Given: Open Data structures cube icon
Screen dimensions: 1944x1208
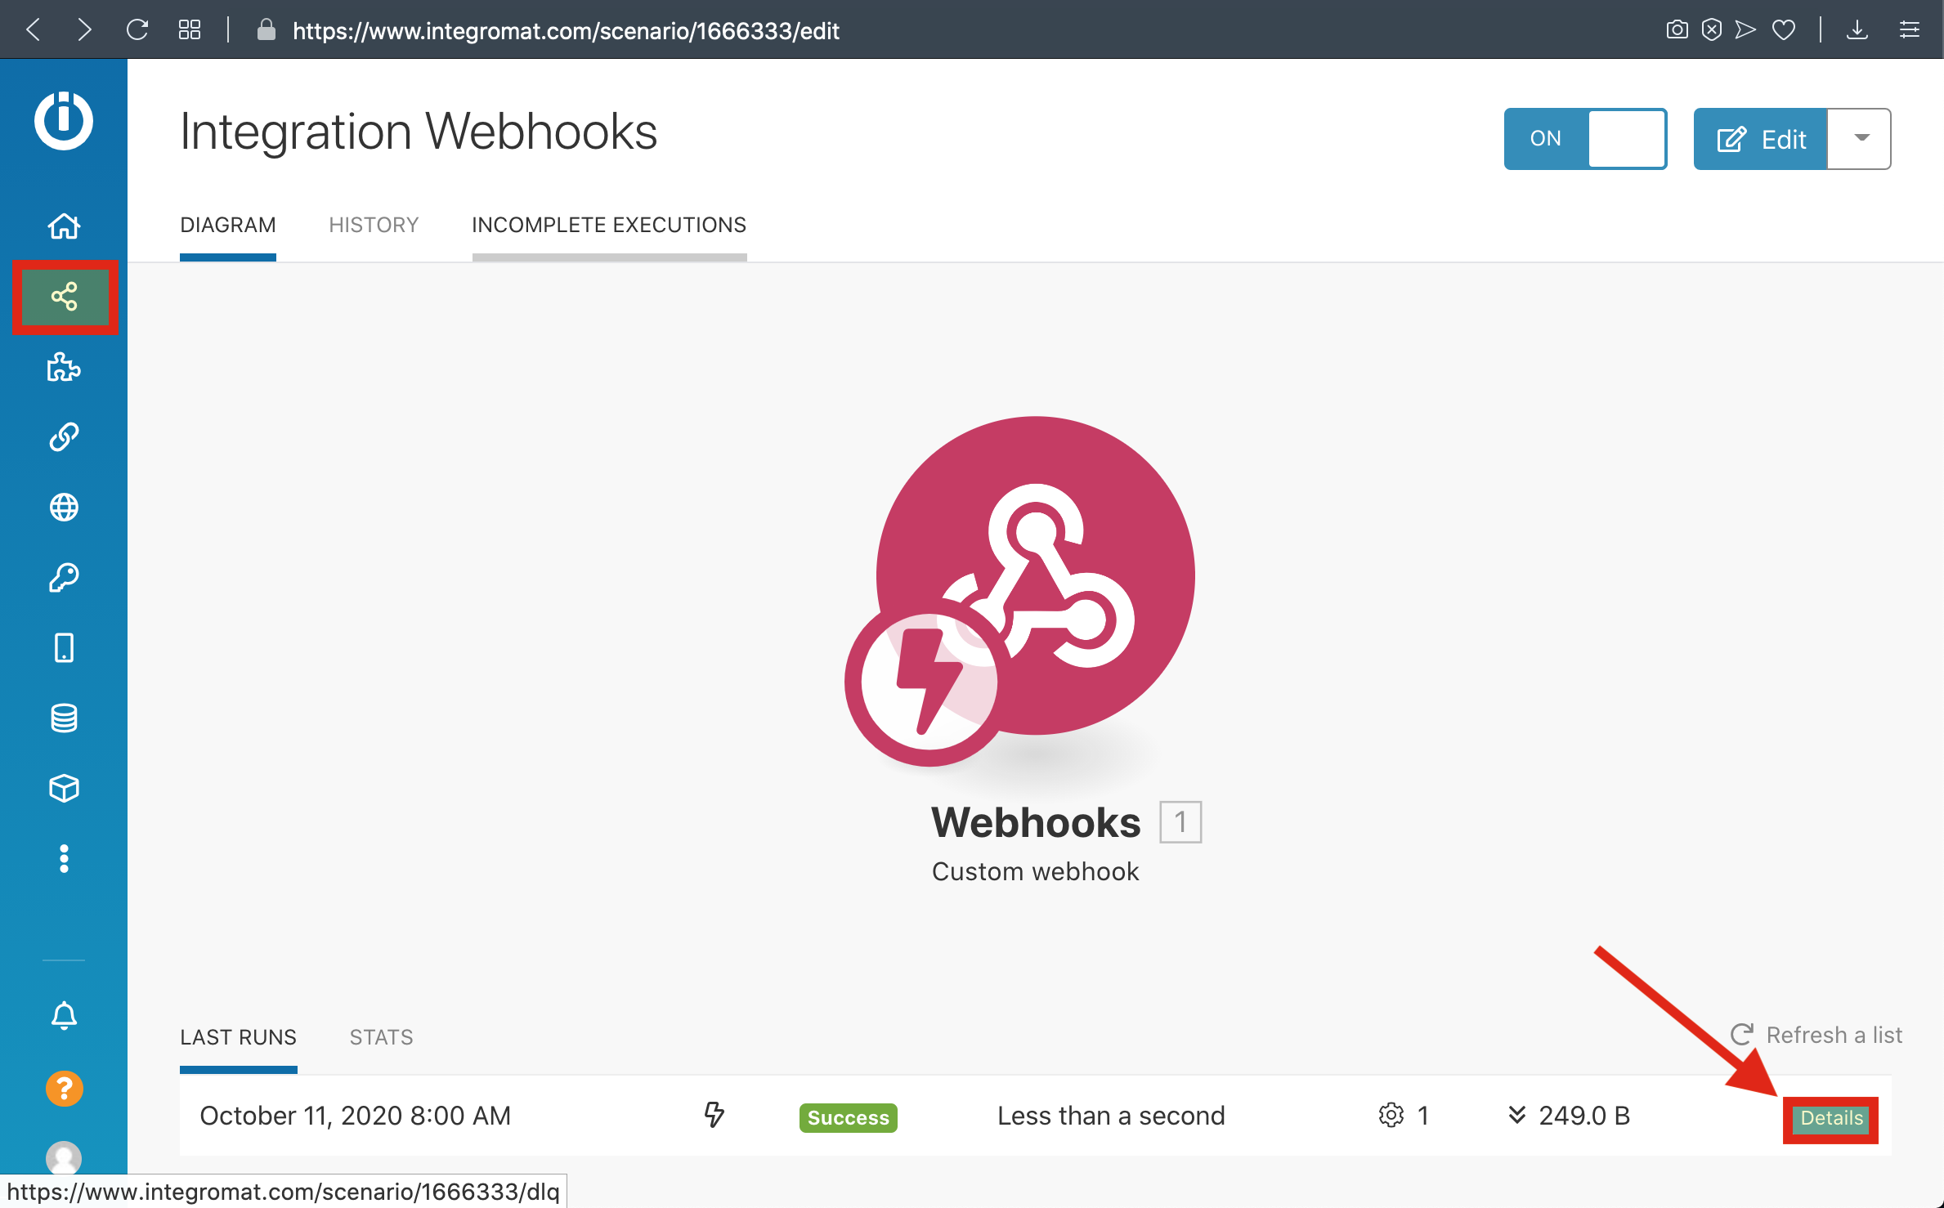Looking at the screenshot, I should click(x=65, y=789).
